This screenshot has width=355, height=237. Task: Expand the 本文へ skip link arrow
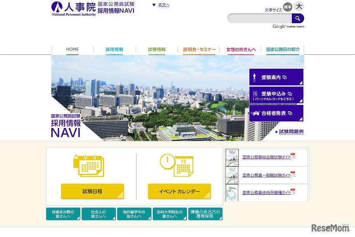(x=154, y=5)
